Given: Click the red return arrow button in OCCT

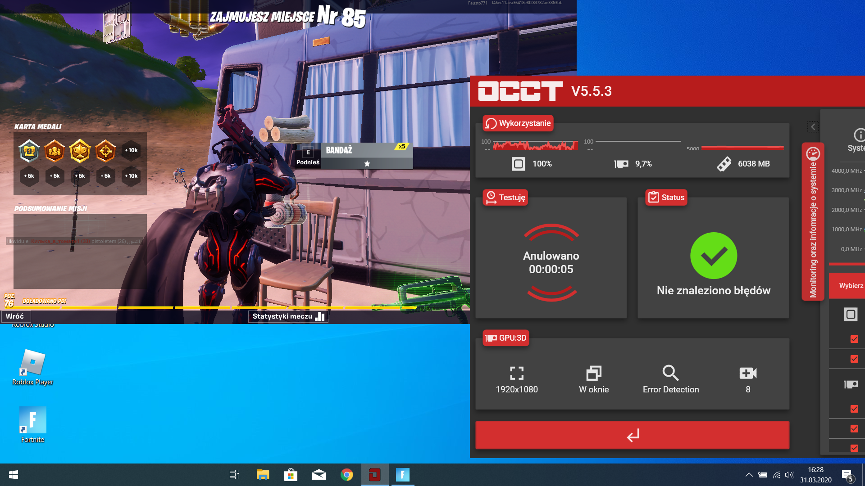Looking at the screenshot, I should click(632, 435).
